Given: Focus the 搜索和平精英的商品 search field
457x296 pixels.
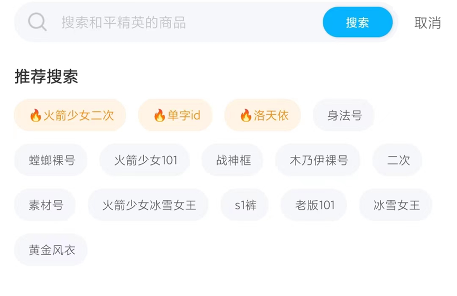Looking at the screenshot, I should (185, 23).
